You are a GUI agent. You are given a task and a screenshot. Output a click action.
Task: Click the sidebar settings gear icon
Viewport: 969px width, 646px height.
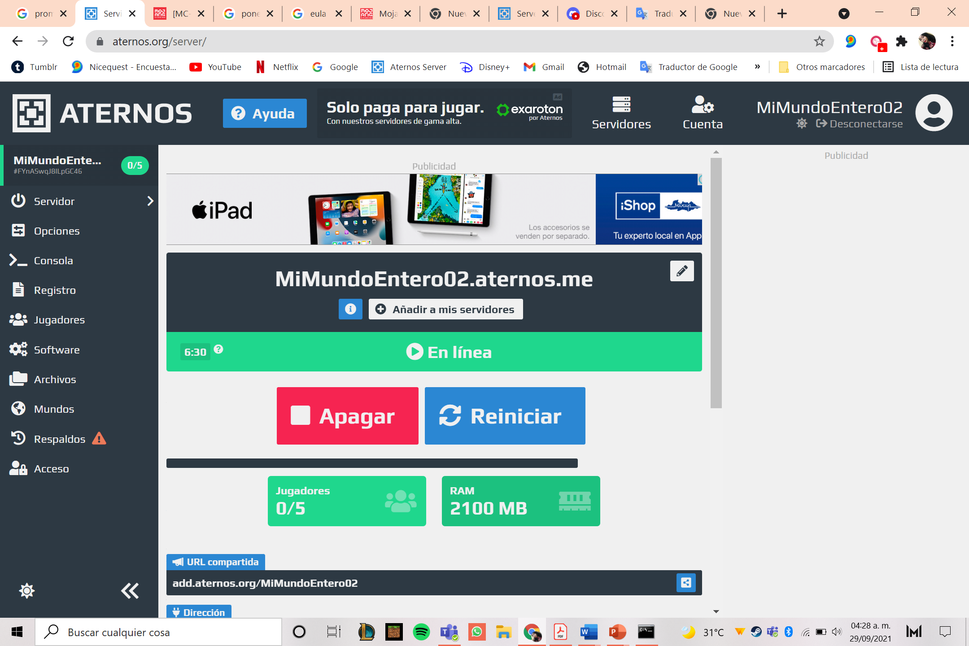(27, 590)
